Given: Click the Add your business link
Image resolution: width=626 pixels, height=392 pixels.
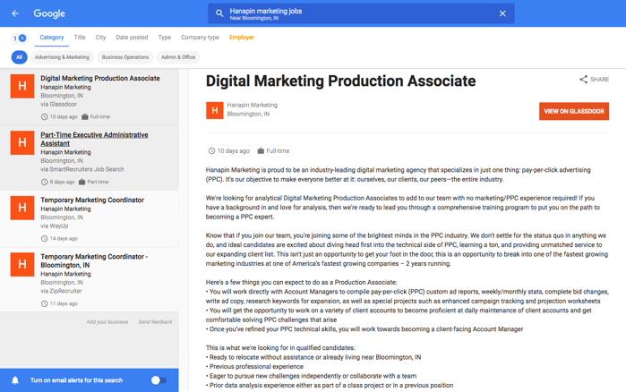Looking at the screenshot, I should 107,322.
